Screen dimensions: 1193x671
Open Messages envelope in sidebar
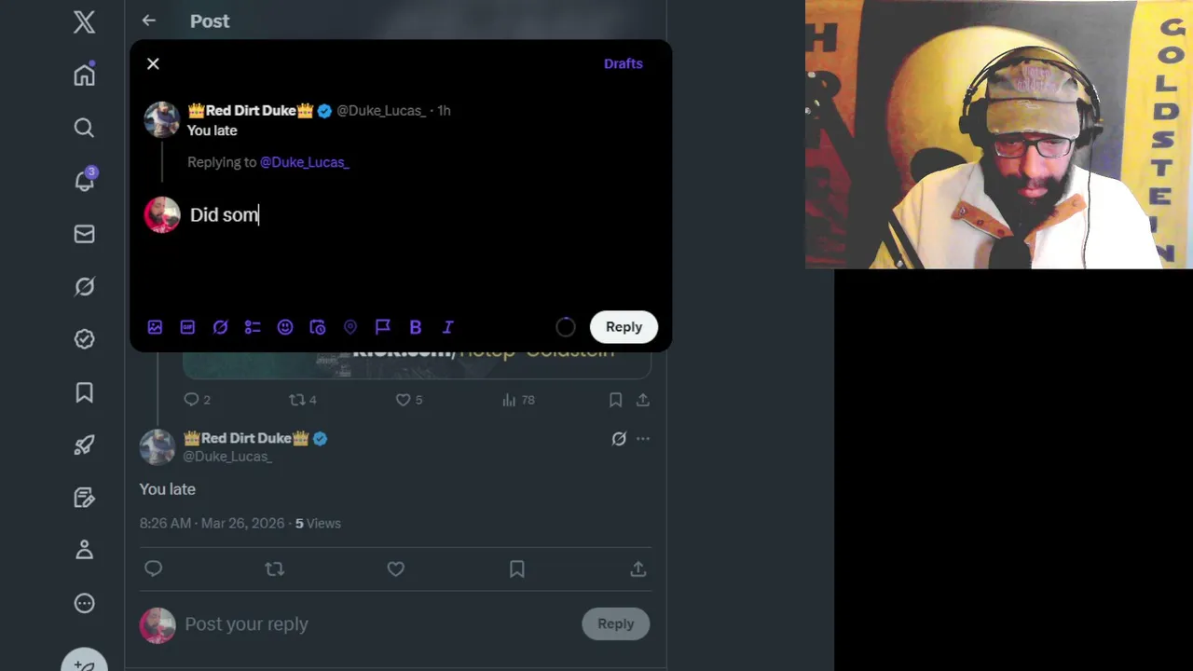(x=84, y=234)
